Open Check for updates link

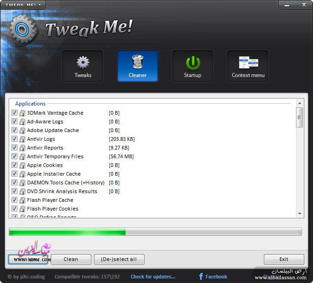(153, 277)
